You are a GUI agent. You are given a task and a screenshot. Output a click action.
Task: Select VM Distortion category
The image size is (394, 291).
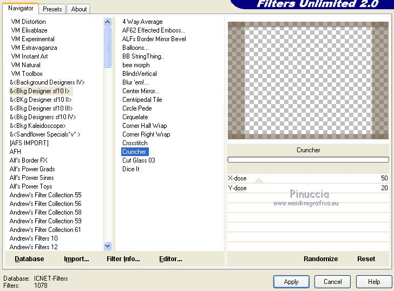(28, 22)
